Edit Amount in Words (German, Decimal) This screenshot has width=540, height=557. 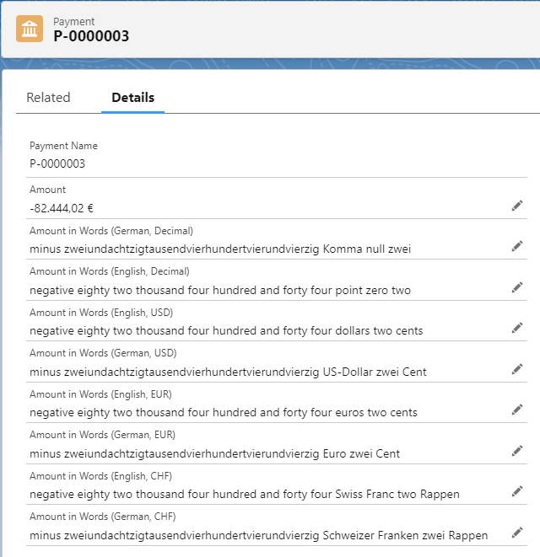coord(517,246)
